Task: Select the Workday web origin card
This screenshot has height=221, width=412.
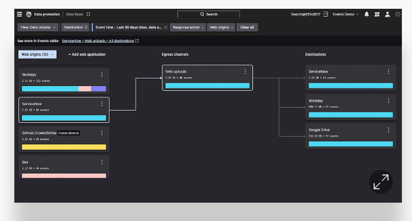Action: coord(64,81)
